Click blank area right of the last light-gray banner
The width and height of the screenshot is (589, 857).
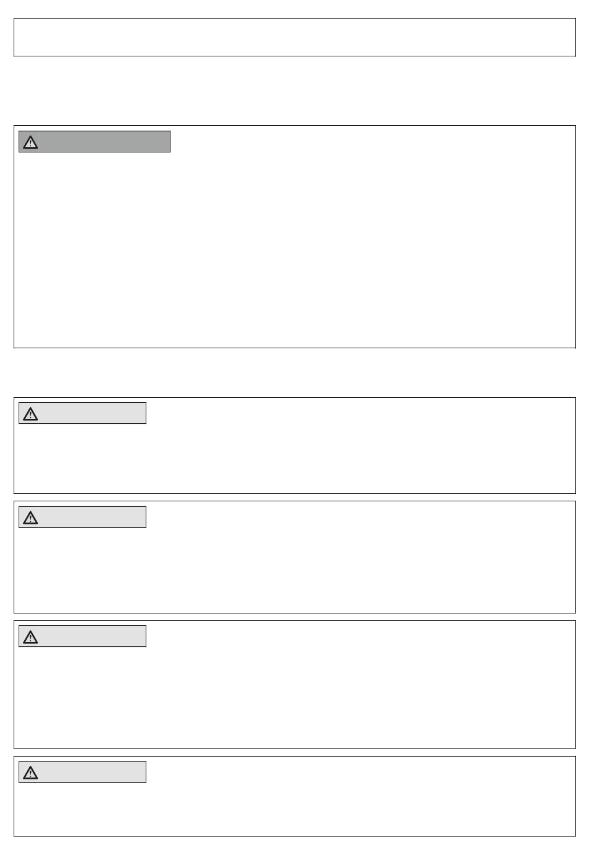coord(360,772)
